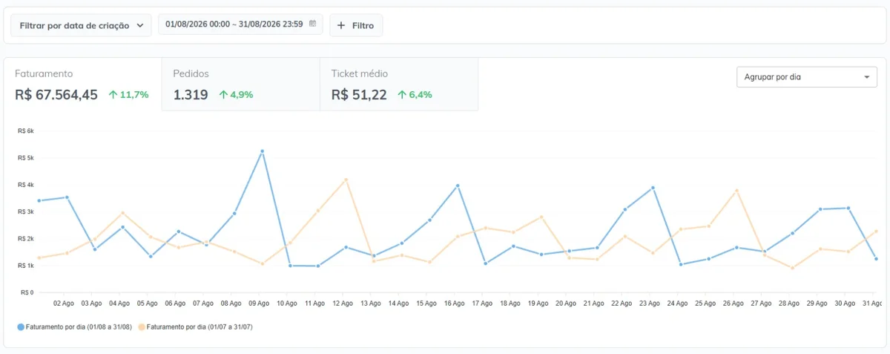Open the Agrupar por dia dropdown
This screenshot has height=354, width=890.
pos(807,76)
